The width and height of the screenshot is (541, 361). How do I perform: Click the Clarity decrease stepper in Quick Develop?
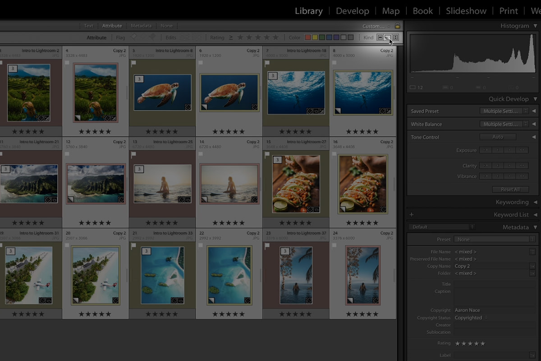click(498, 165)
